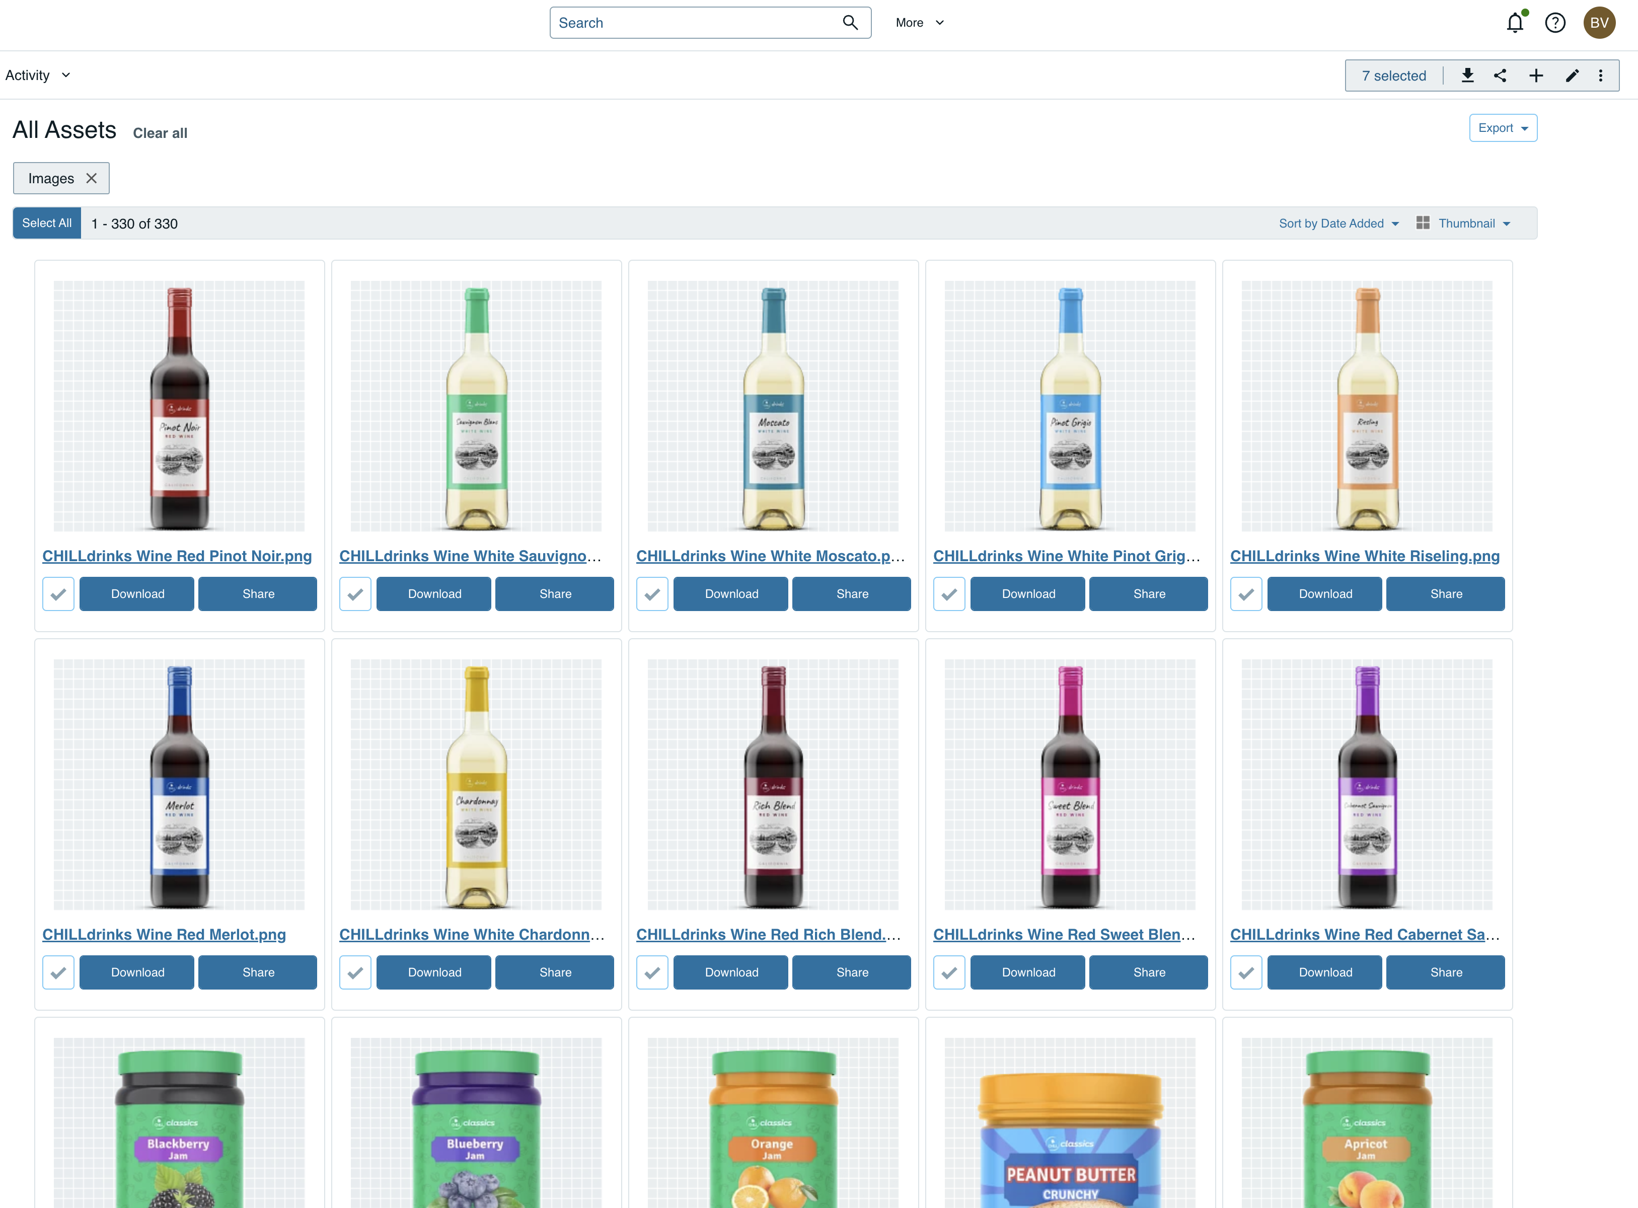Share the White Chardonnay image
Screen dimensions: 1638x1208
point(554,972)
